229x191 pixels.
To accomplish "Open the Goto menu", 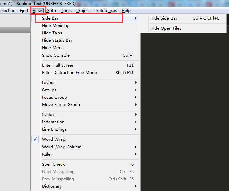I will click(51, 11).
